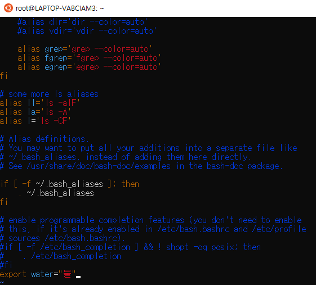Click the alias fgrep definition line
This screenshot has height=285, width=316.
click(x=89, y=58)
